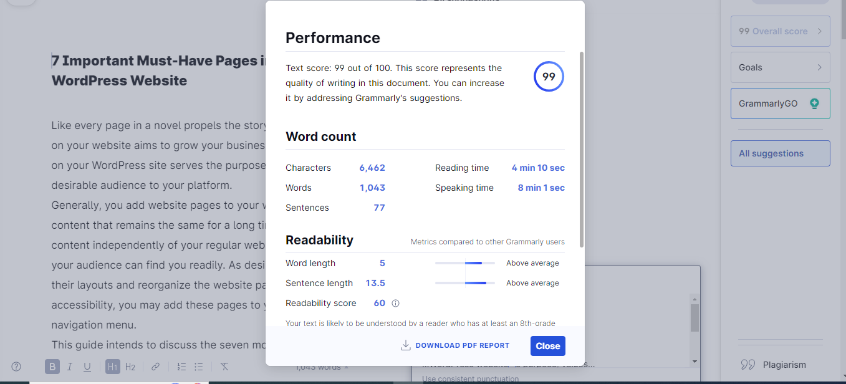Click the Sentence length comparison bar
This screenshot has height=384, width=846.
[465, 283]
